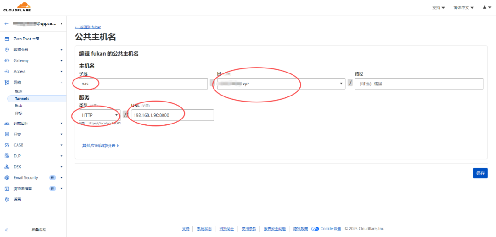The height and width of the screenshot is (237, 496).
Task: Expand the DLP menu arrow
Action: (62, 156)
